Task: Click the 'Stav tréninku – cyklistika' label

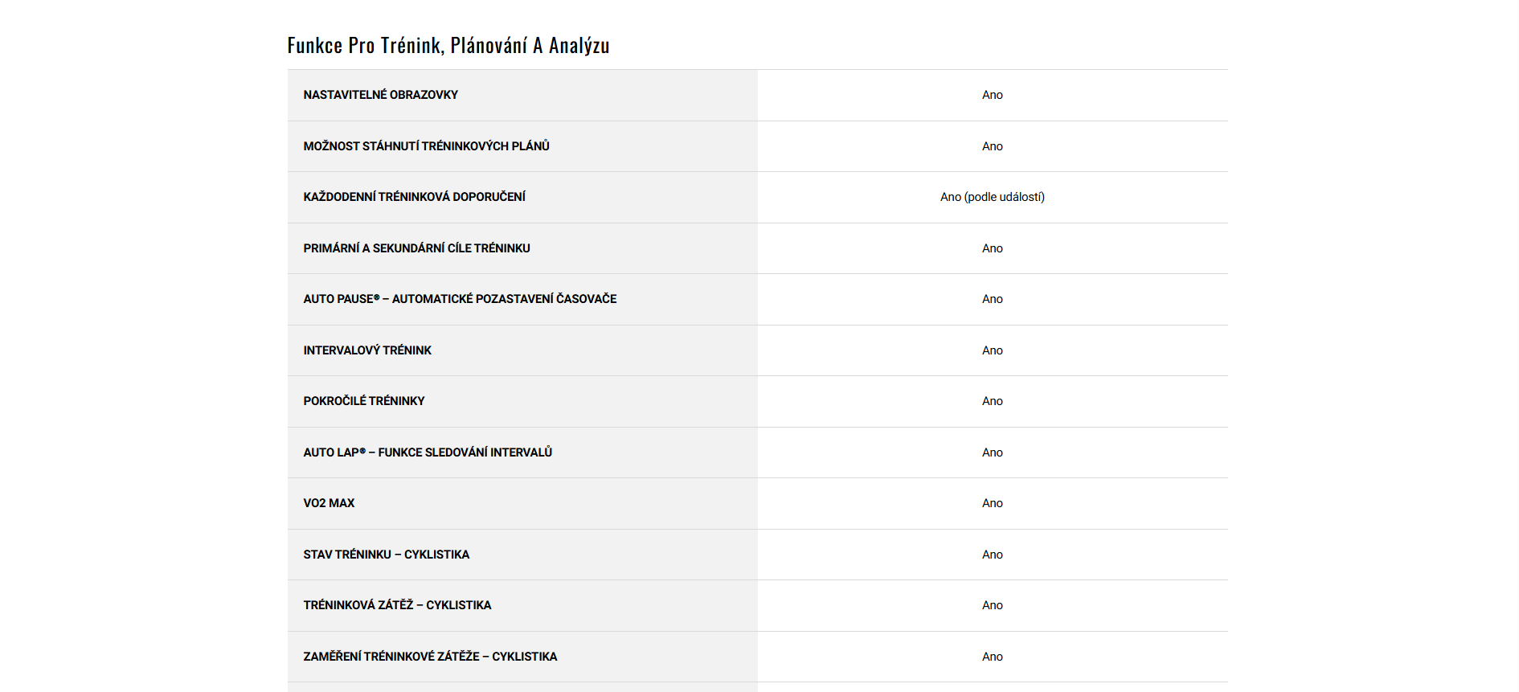Action: [x=386, y=555]
